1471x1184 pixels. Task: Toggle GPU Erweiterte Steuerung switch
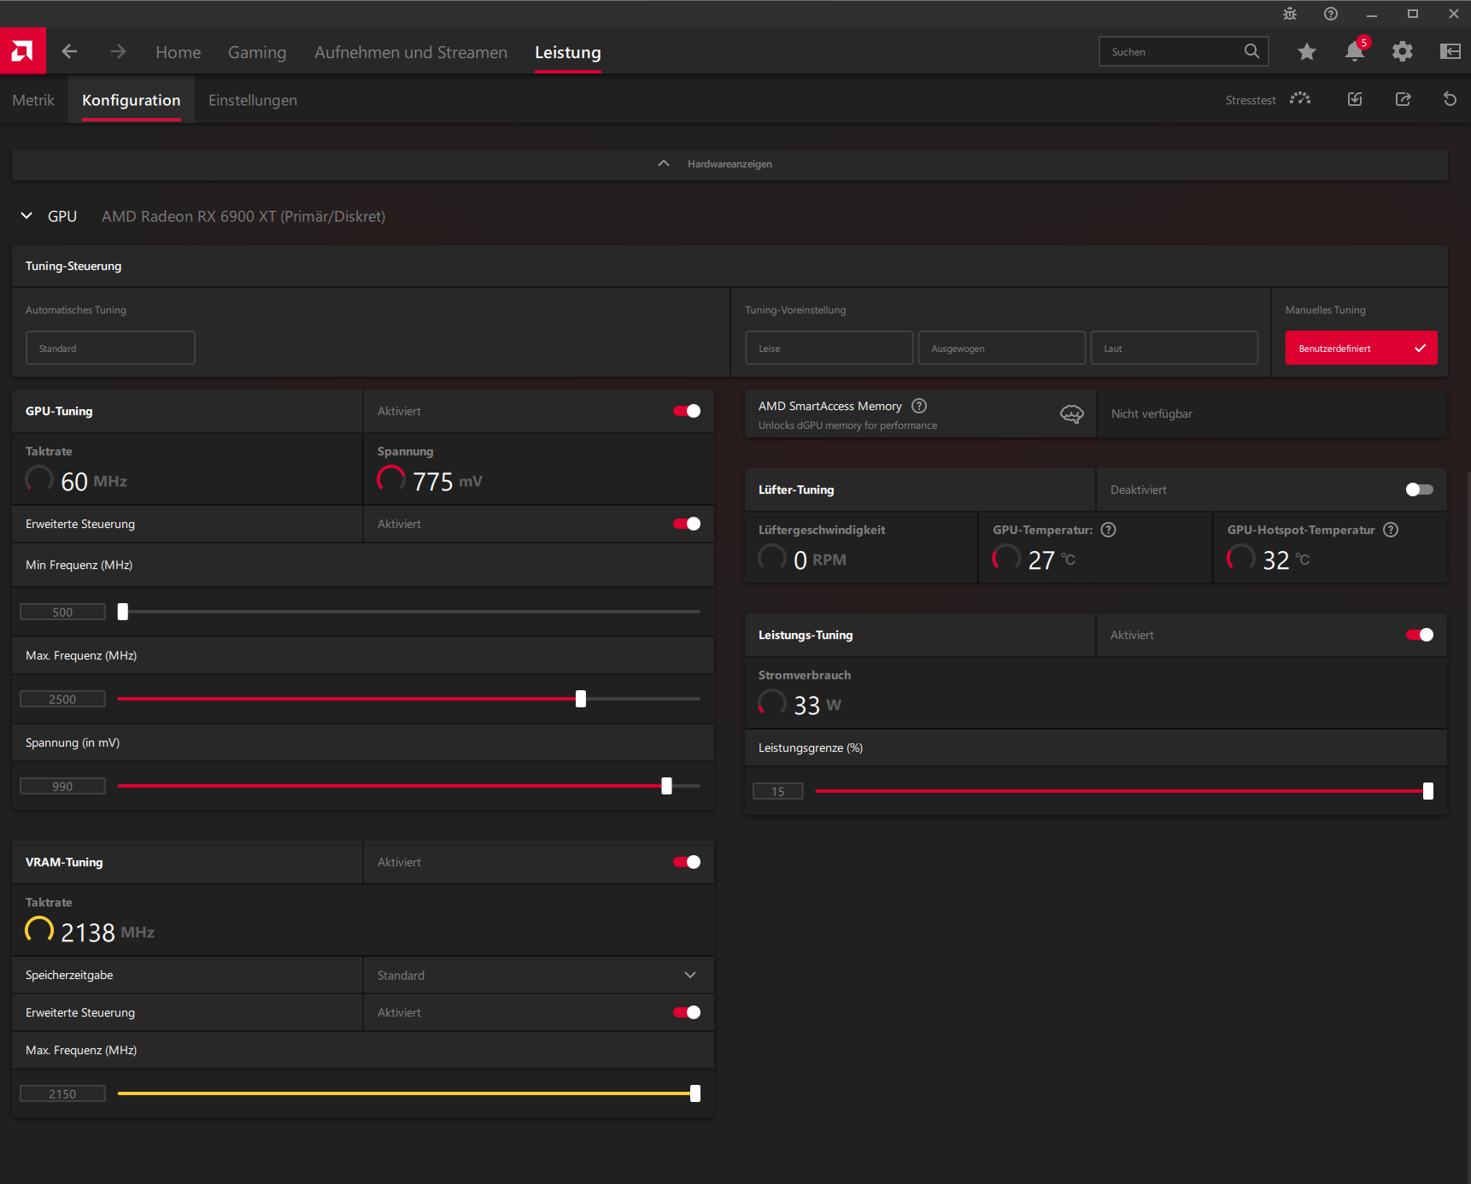[687, 524]
